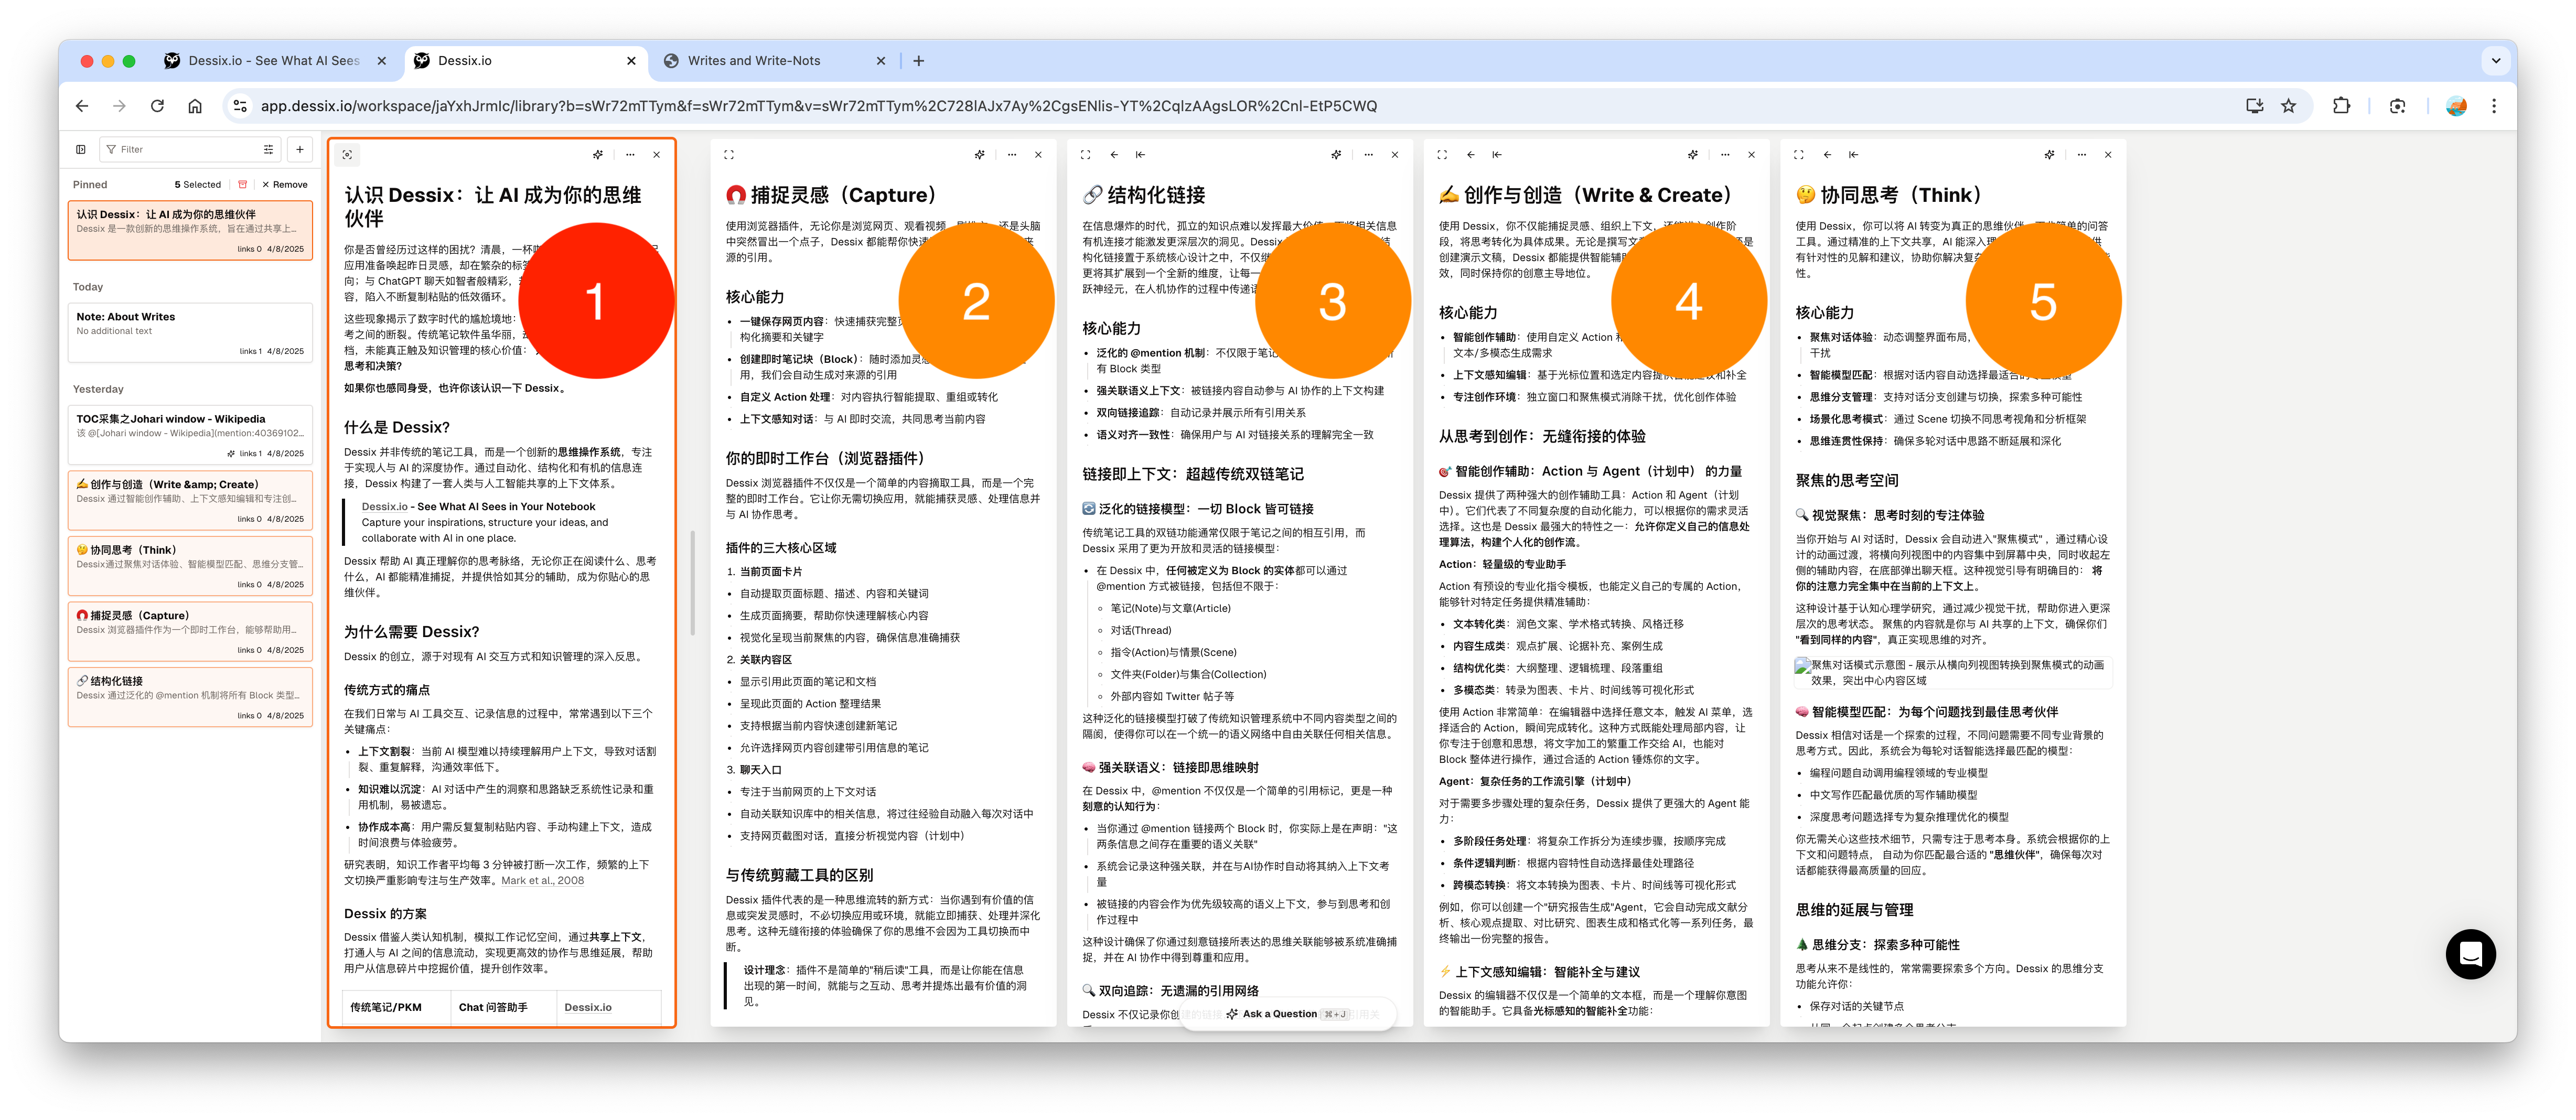
Task: Open a new browser tab
Action: pyautogui.click(x=919, y=61)
